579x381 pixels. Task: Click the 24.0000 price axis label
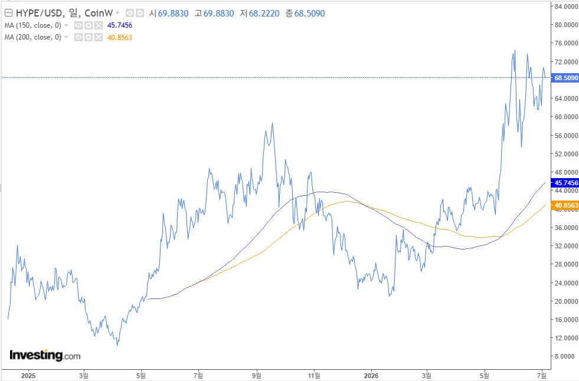click(x=567, y=283)
